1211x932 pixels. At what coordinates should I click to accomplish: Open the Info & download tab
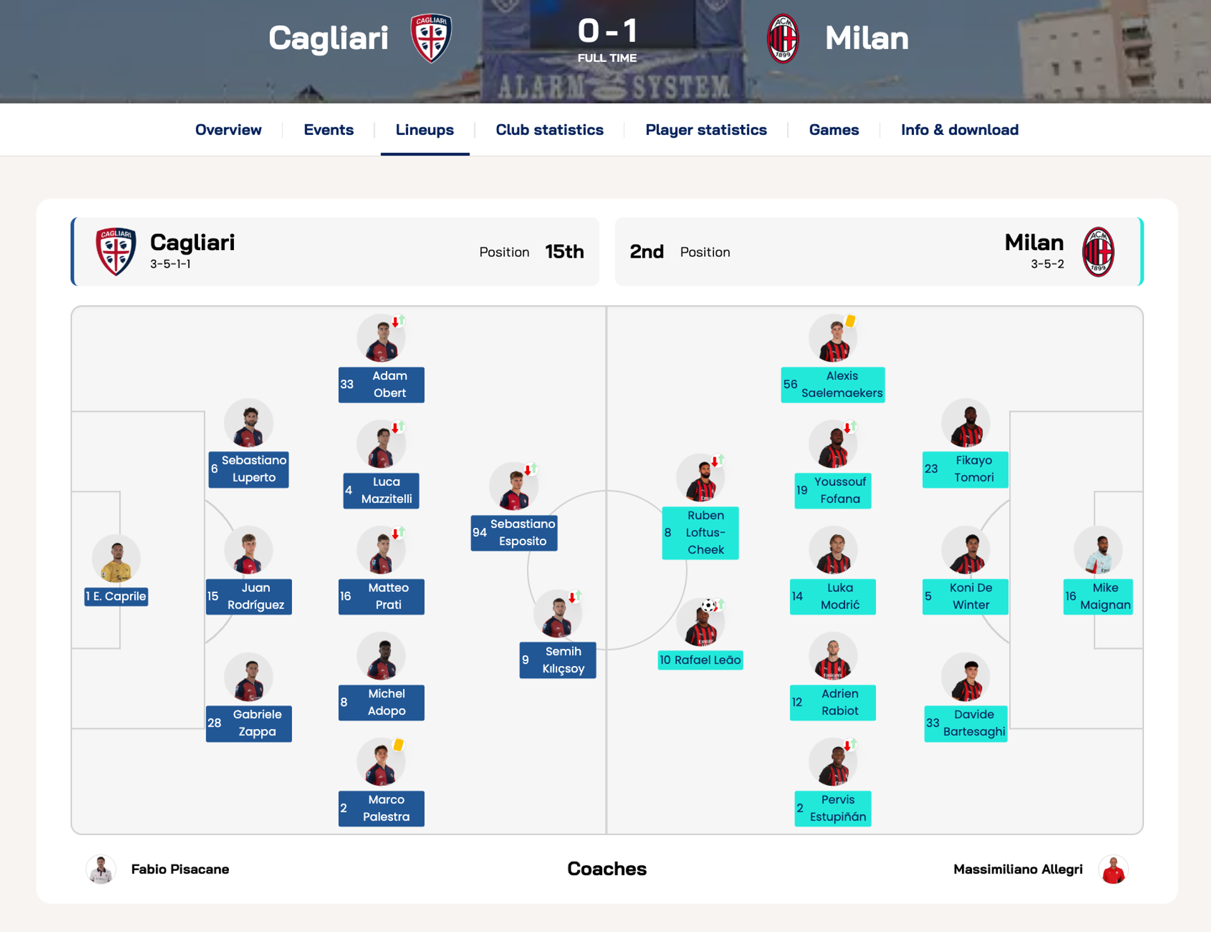coord(959,130)
